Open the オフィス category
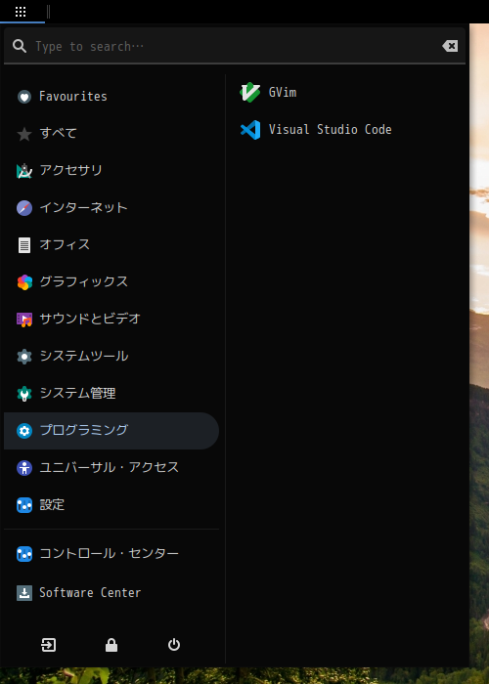Screen dimensions: 489x684 point(111,244)
